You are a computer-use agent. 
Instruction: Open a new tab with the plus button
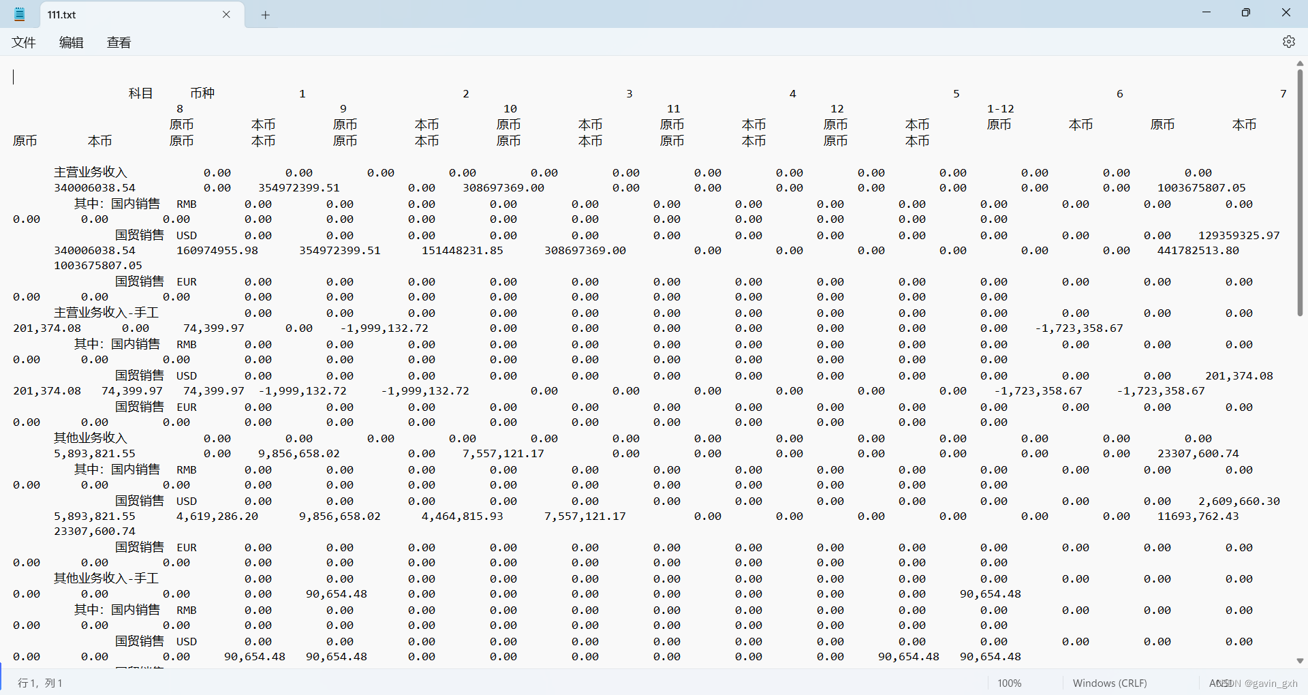(266, 15)
